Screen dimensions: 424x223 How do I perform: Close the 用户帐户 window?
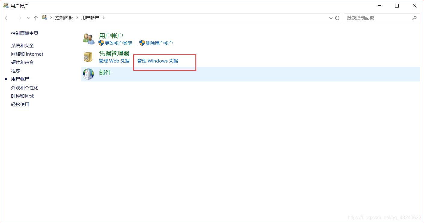click(415, 6)
